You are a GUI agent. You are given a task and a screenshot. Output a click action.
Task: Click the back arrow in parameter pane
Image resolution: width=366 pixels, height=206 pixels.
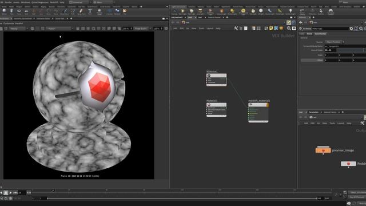(x=300, y=22)
